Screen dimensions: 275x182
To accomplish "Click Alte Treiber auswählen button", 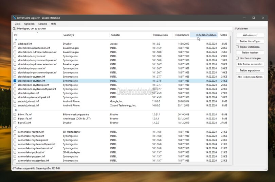I will tap(250, 64).
